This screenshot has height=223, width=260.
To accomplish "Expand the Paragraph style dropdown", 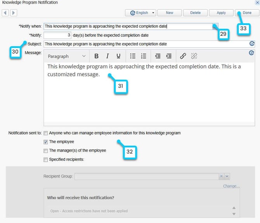I will (67, 56).
